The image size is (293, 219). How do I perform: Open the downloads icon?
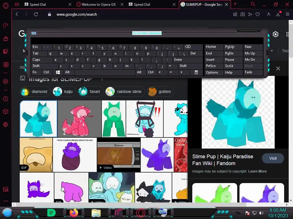click(x=278, y=14)
